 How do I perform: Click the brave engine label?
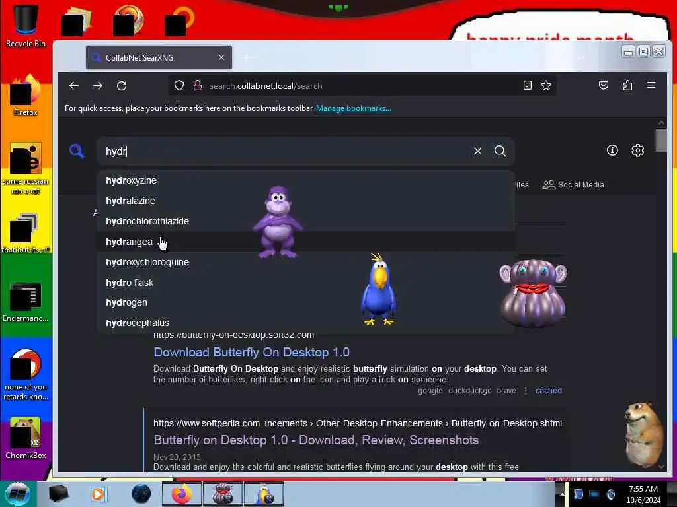(506, 391)
